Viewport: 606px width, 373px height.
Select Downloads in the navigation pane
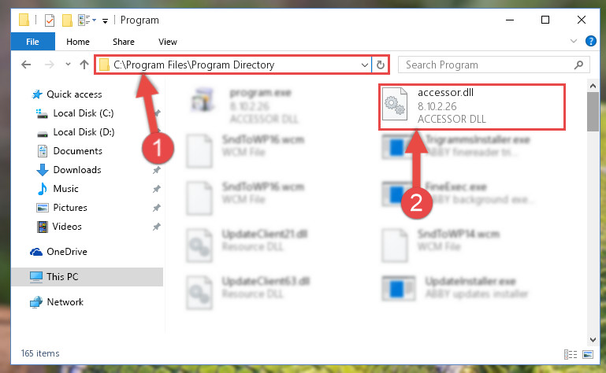(77, 170)
